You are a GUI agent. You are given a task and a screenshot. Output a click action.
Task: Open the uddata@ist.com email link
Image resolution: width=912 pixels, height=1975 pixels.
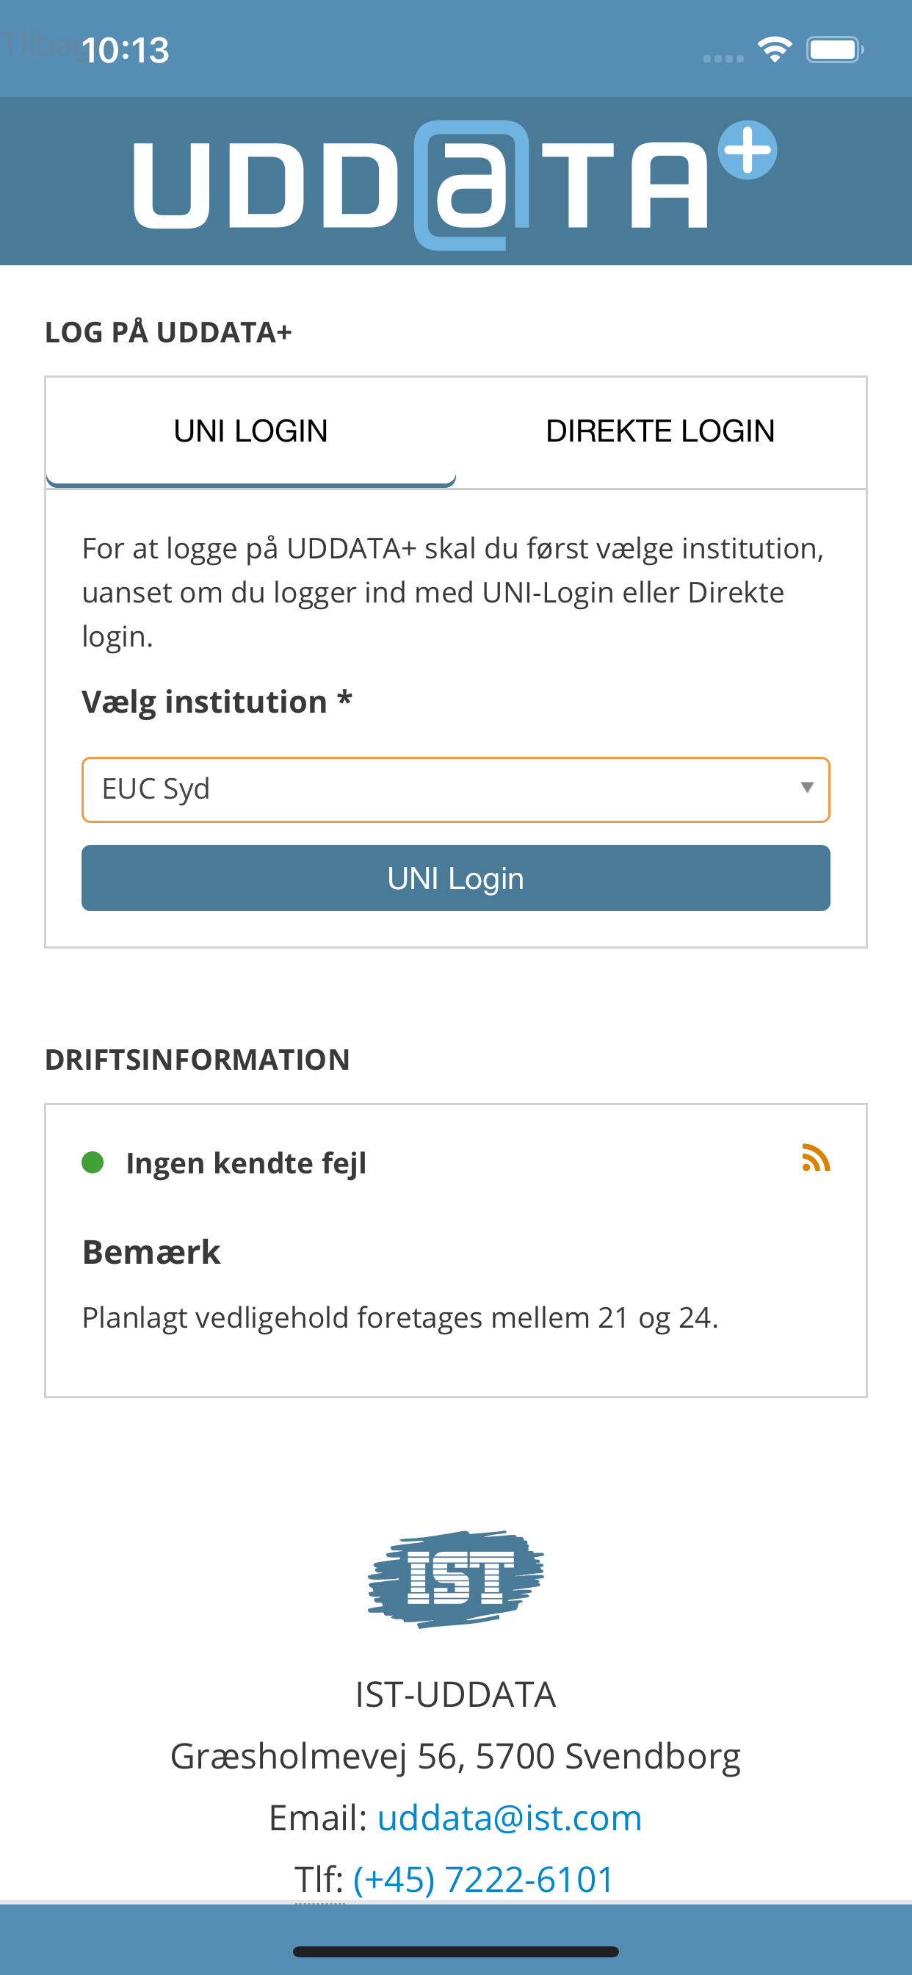(509, 1817)
